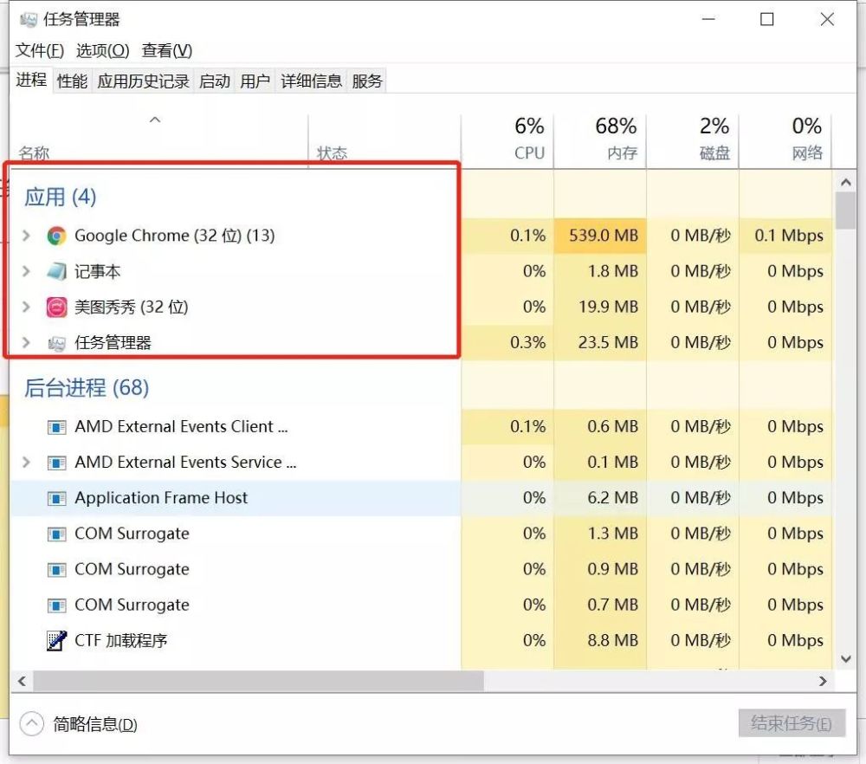Select the 进程 tab
This screenshot has height=764, width=866.
[31, 80]
